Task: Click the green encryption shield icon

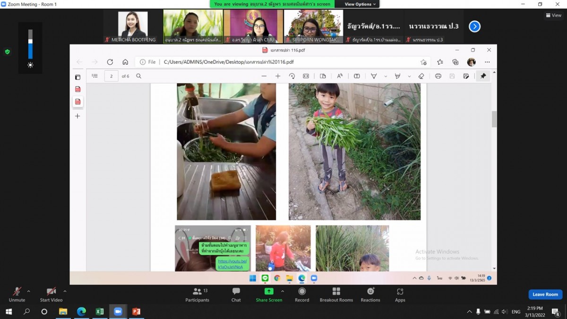Action: (7, 52)
